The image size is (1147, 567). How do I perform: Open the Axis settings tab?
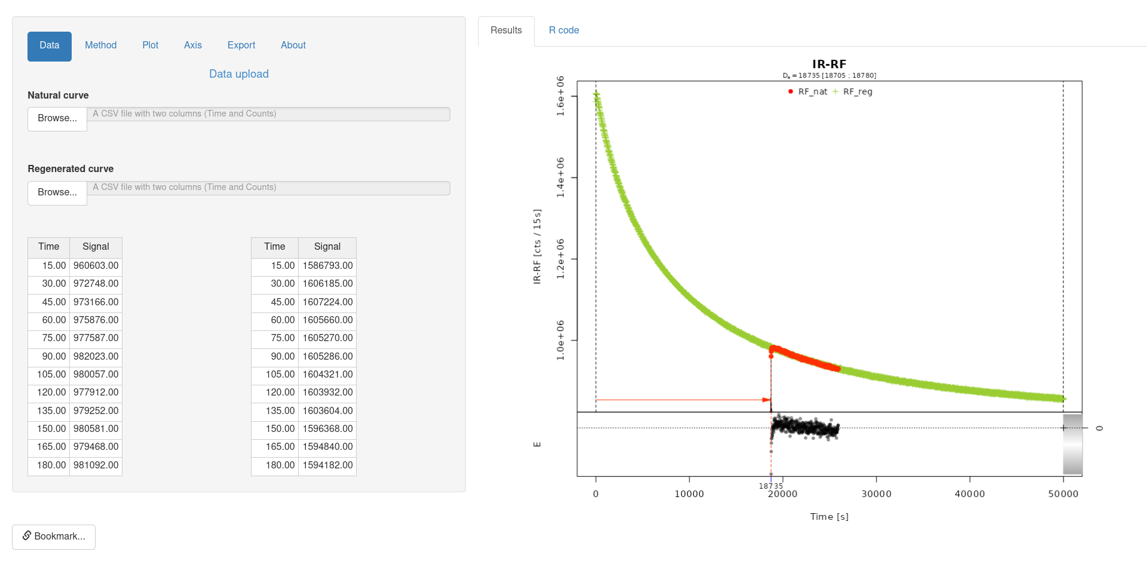(x=192, y=45)
